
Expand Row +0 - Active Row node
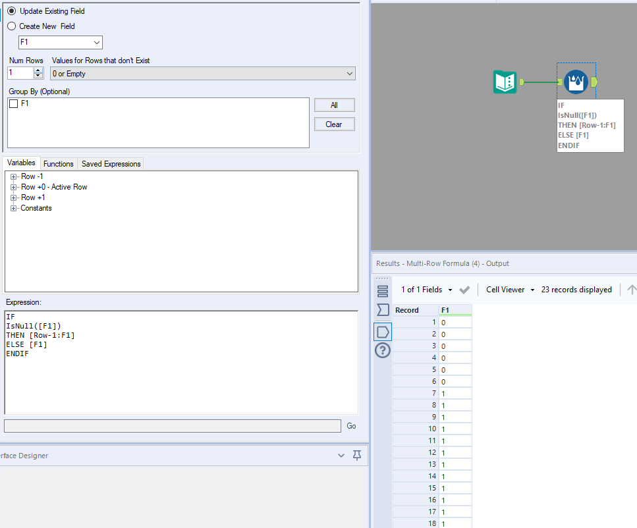coord(13,187)
